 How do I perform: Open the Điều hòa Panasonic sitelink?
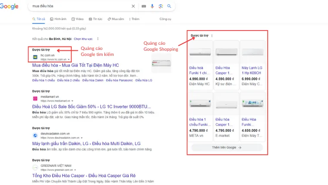[x=119, y=80]
